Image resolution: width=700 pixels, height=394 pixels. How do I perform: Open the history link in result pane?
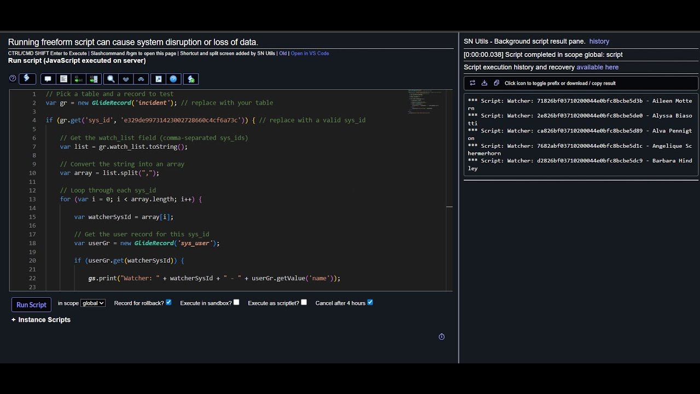pyautogui.click(x=599, y=42)
